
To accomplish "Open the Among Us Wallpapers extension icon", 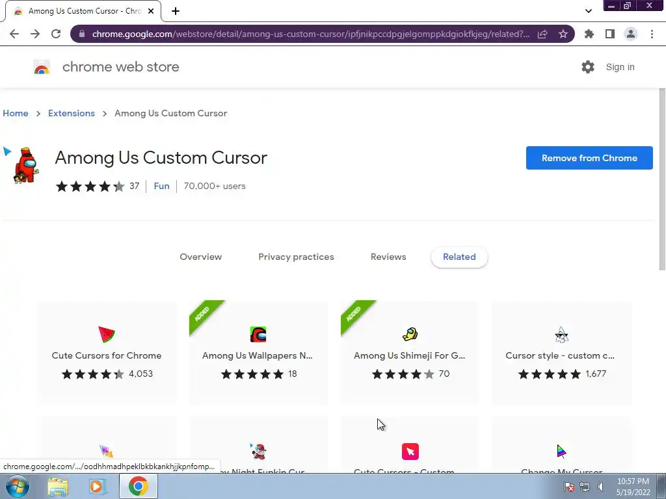I will point(258,335).
